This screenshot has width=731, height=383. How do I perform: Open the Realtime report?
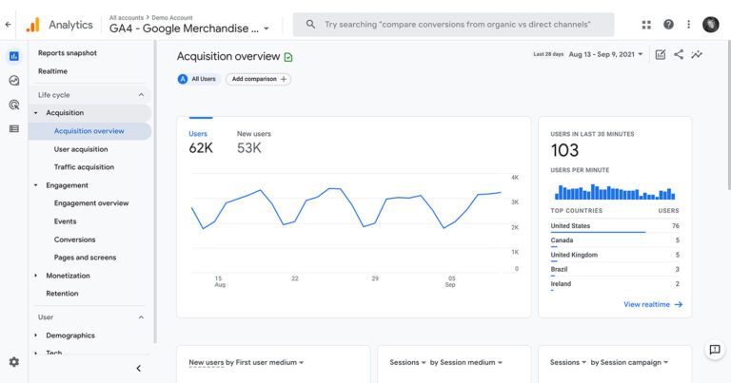(x=52, y=71)
